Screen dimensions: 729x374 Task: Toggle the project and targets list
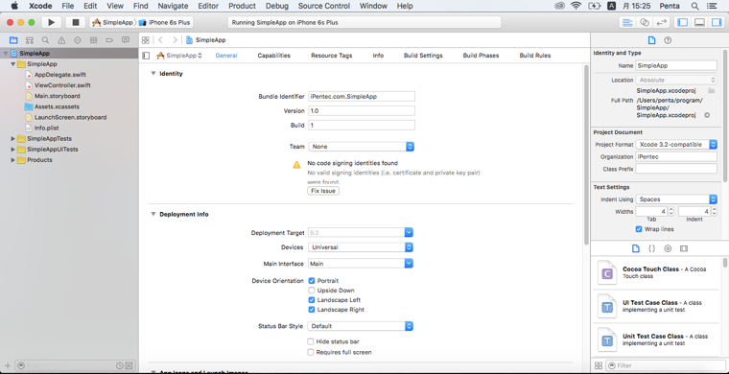tap(146, 56)
